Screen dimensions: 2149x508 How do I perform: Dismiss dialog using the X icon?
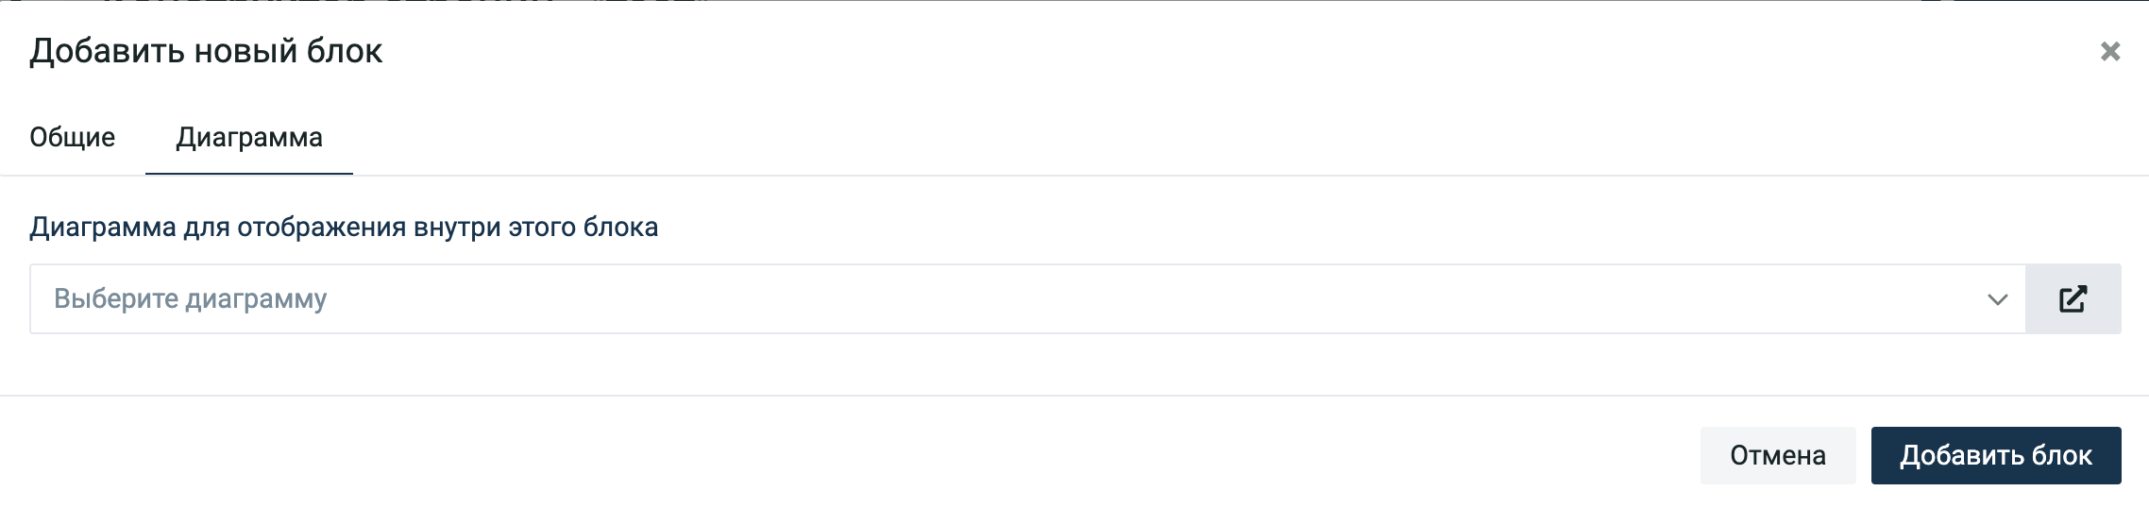(2110, 51)
